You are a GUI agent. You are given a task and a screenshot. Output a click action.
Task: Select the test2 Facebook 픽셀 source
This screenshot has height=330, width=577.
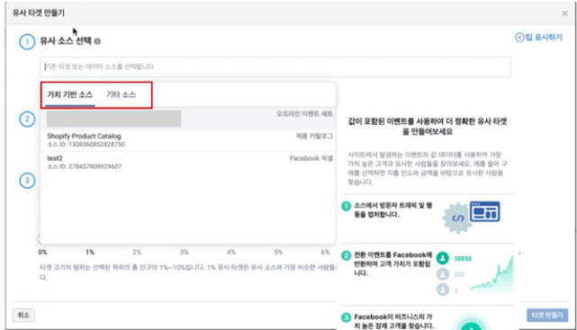(187, 162)
